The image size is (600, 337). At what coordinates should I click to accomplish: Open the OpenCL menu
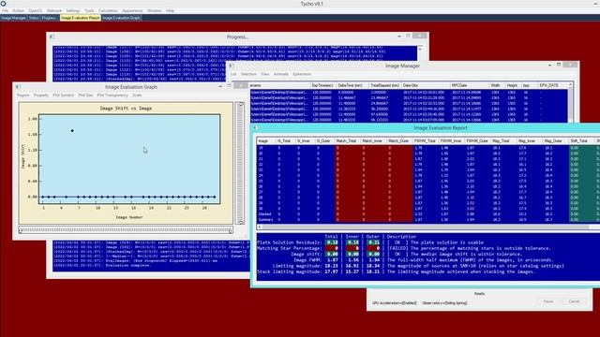[36, 10]
